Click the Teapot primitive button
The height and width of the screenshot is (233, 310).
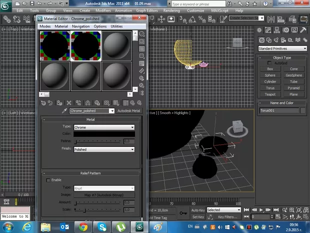click(x=270, y=94)
